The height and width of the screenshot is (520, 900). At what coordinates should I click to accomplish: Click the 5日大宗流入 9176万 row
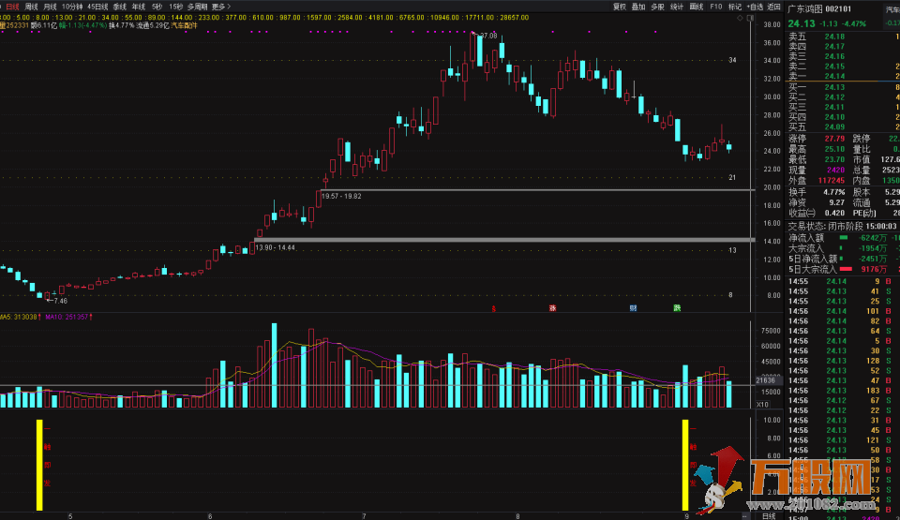click(x=843, y=269)
